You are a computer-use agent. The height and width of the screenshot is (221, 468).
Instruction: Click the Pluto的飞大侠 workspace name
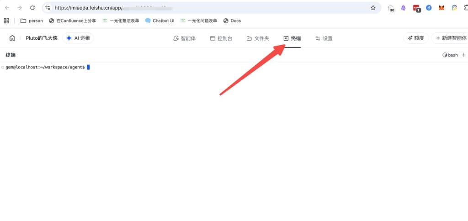point(42,38)
